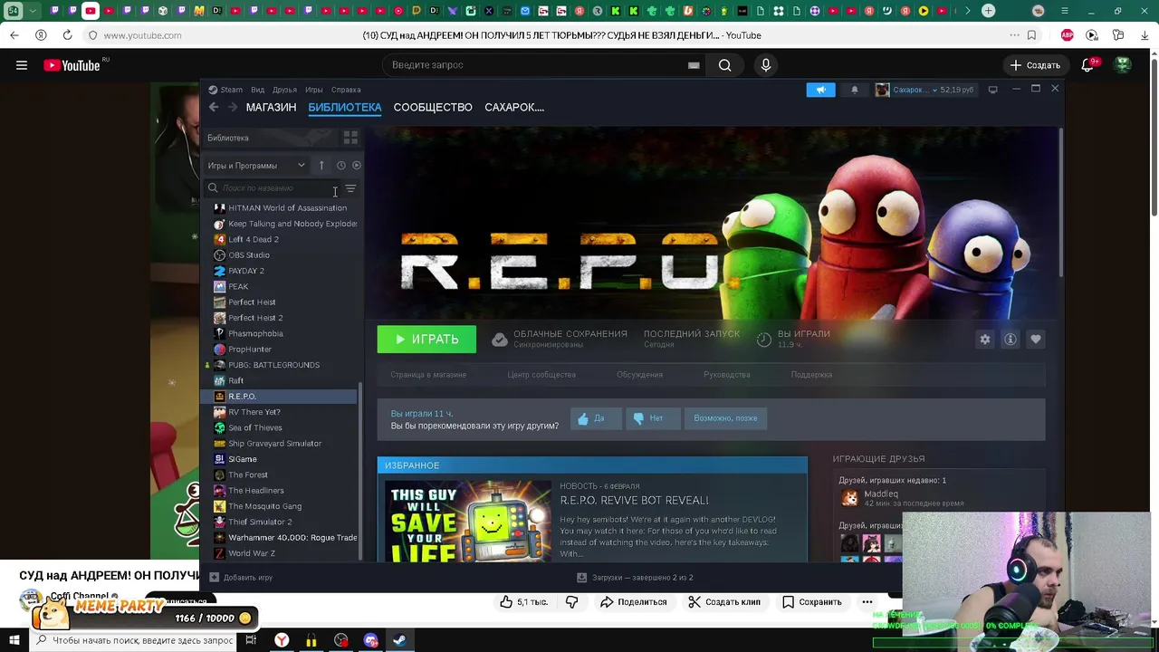
Task: Open the Игры menu
Action: pos(314,90)
